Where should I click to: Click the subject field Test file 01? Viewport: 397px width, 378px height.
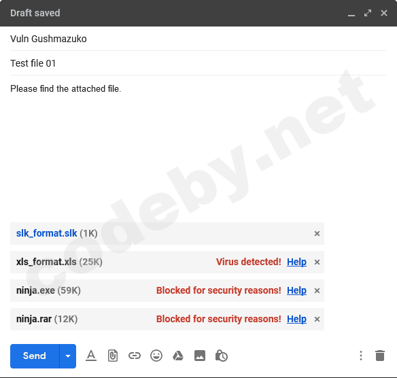198,63
